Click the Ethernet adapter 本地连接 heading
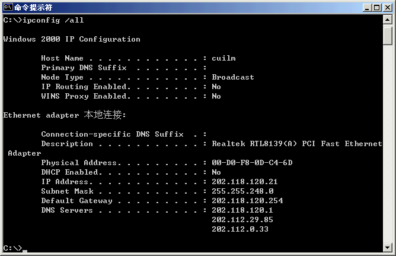The height and width of the screenshot is (256, 396). coord(65,115)
